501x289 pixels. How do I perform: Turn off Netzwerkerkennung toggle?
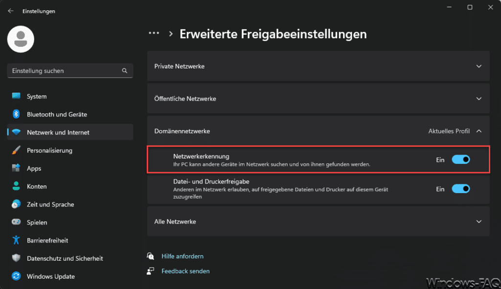click(x=461, y=160)
